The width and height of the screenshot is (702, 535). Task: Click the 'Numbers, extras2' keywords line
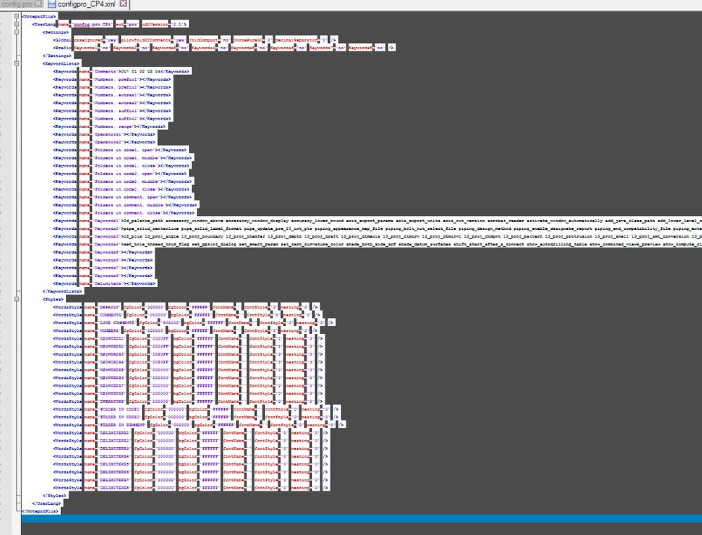coord(112,103)
